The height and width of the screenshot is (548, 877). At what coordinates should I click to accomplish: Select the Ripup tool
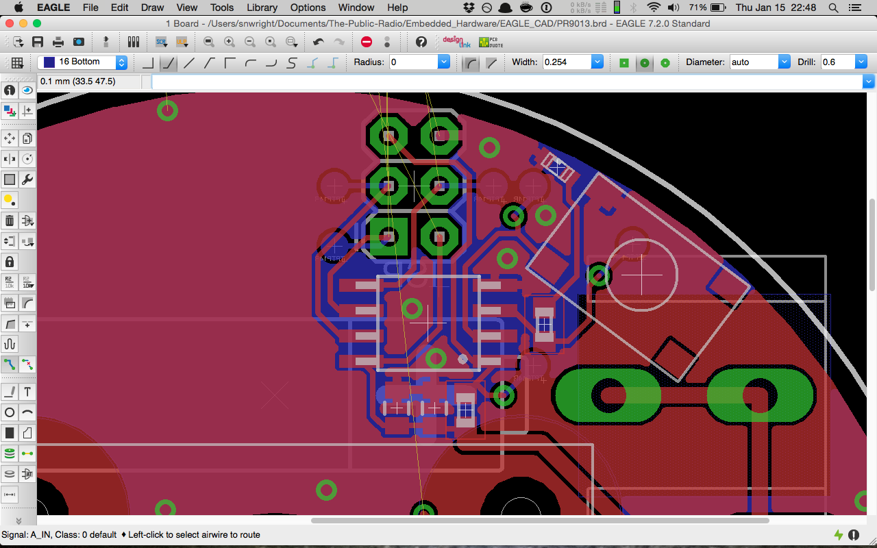[27, 364]
